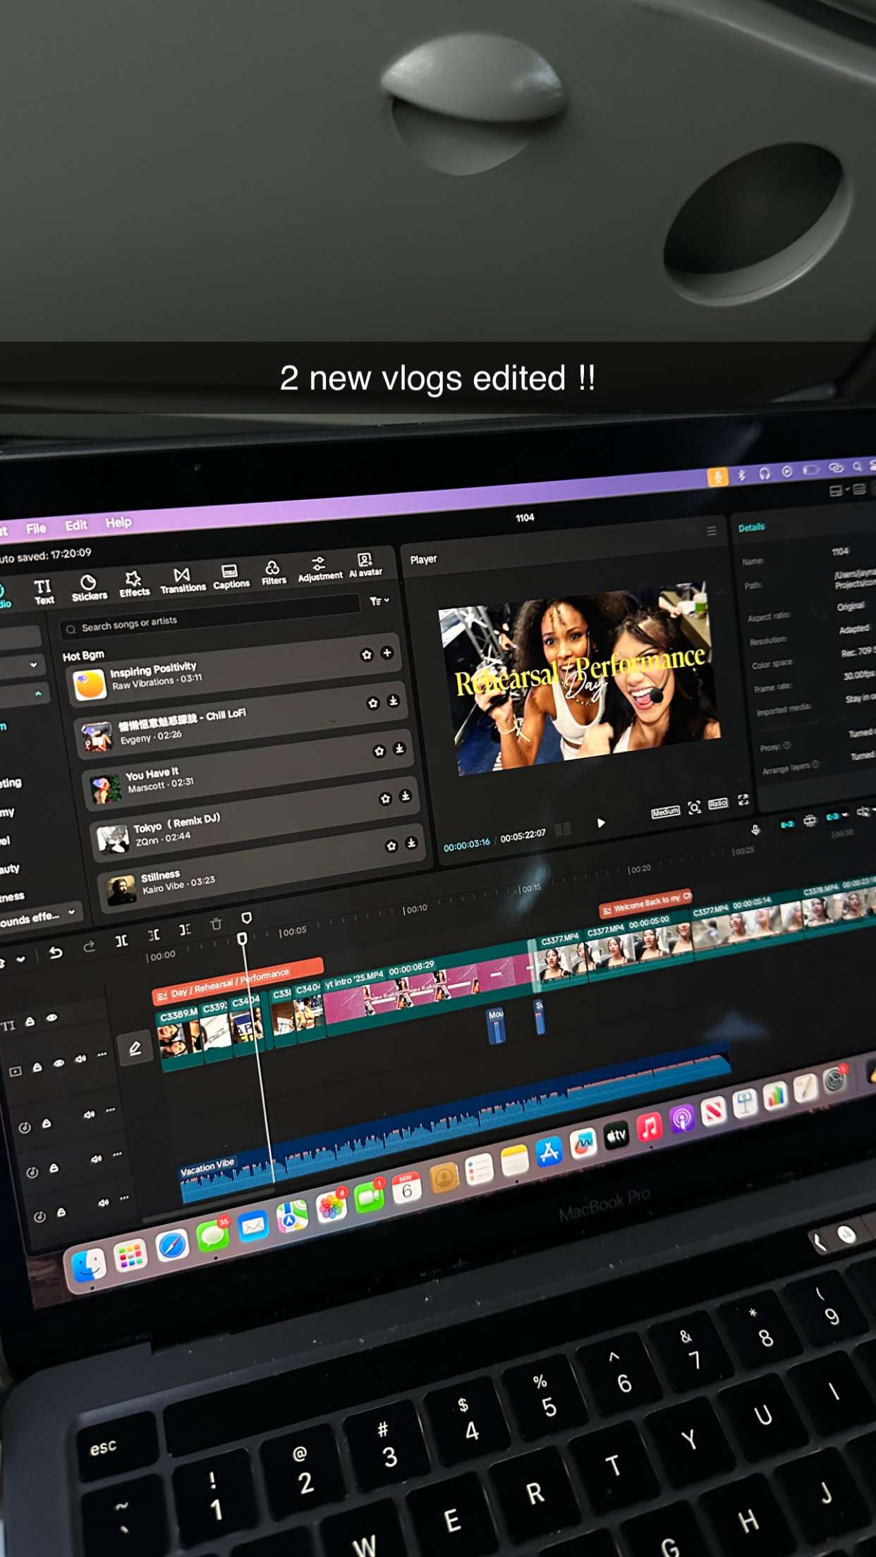Open the Medium preview quality dropdown
Screen dimensions: 876x1557
coord(664,812)
